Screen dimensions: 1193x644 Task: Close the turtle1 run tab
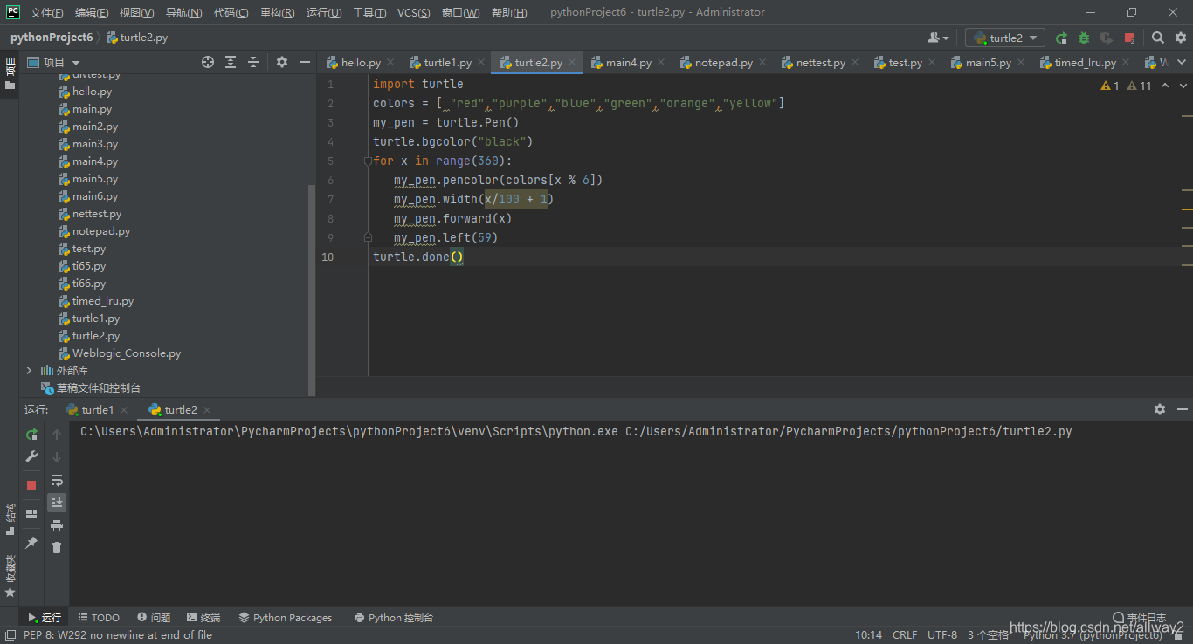(x=124, y=409)
